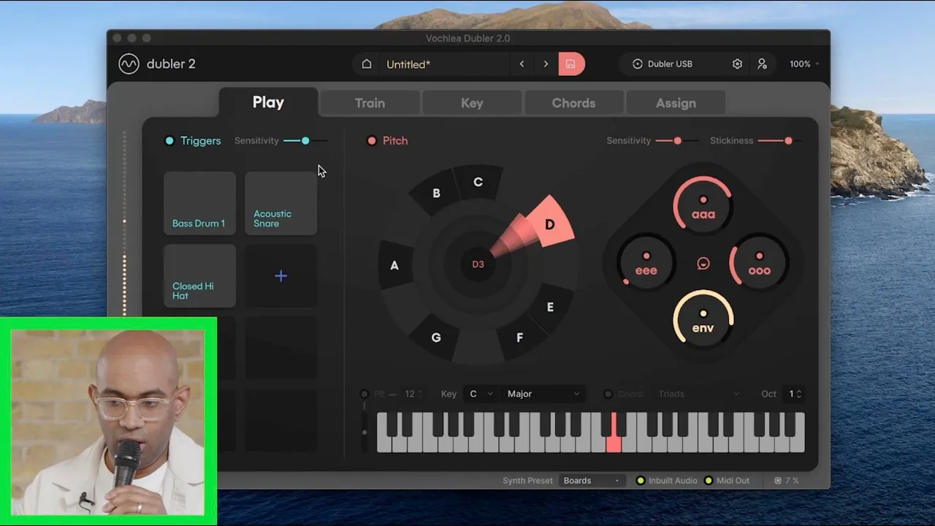Click note G on the pitch wheel
Screen dimensions: 935x526
[x=436, y=338]
